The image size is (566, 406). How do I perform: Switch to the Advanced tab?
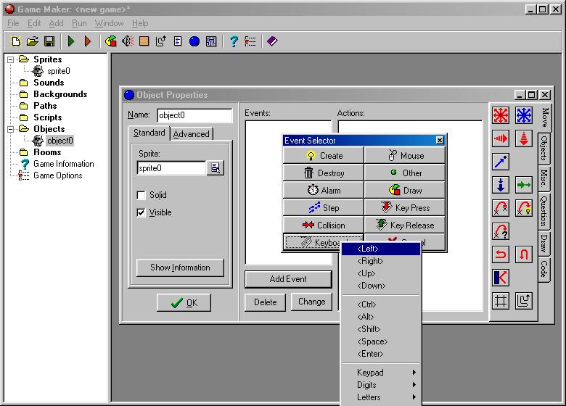click(x=191, y=134)
